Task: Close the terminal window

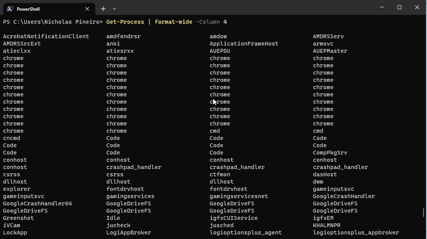Action: coord(417,7)
